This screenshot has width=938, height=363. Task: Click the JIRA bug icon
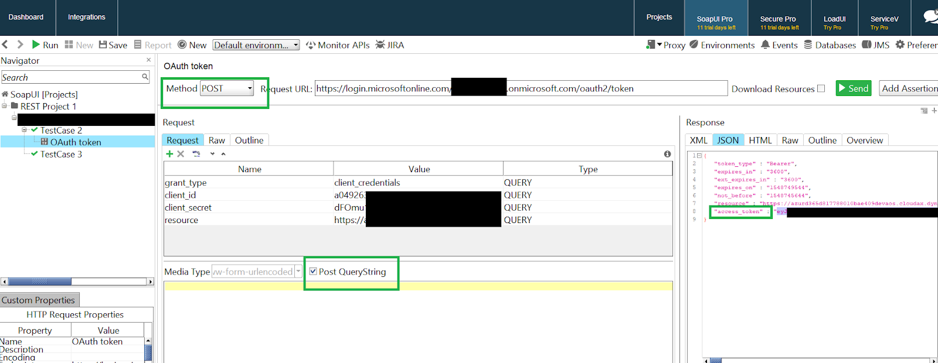coord(380,44)
